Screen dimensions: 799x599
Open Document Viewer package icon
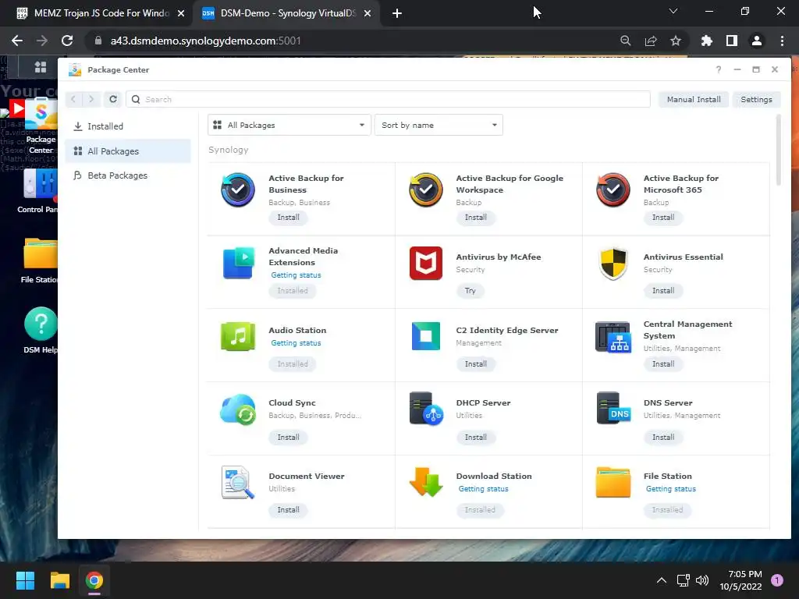(238, 482)
